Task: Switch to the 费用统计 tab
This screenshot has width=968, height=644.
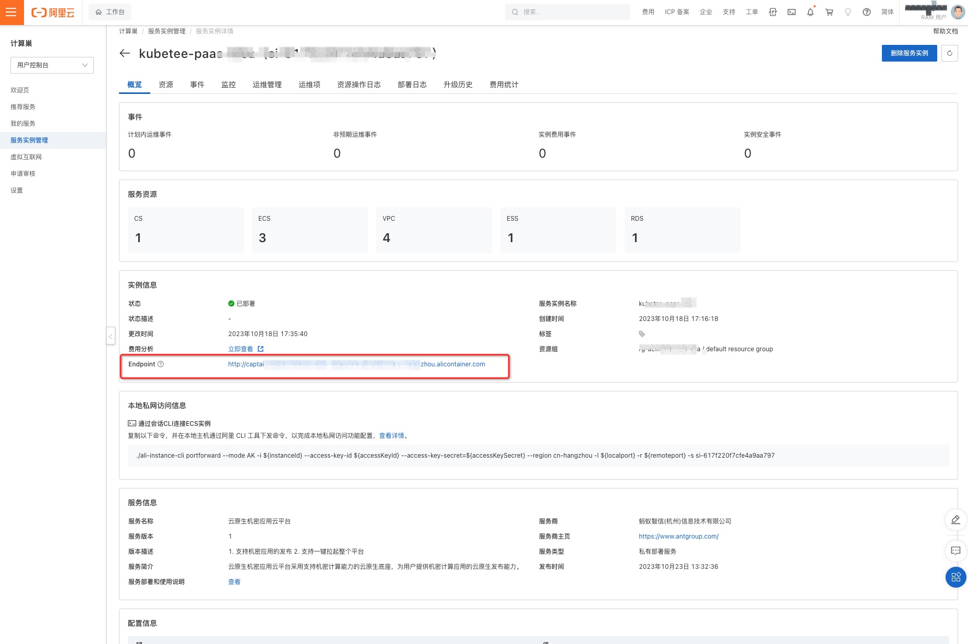Action: click(504, 85)
